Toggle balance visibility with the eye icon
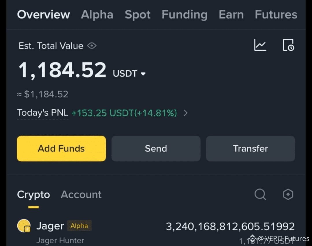312x246 pixels. pyautogui.click(x=91, y=46)
